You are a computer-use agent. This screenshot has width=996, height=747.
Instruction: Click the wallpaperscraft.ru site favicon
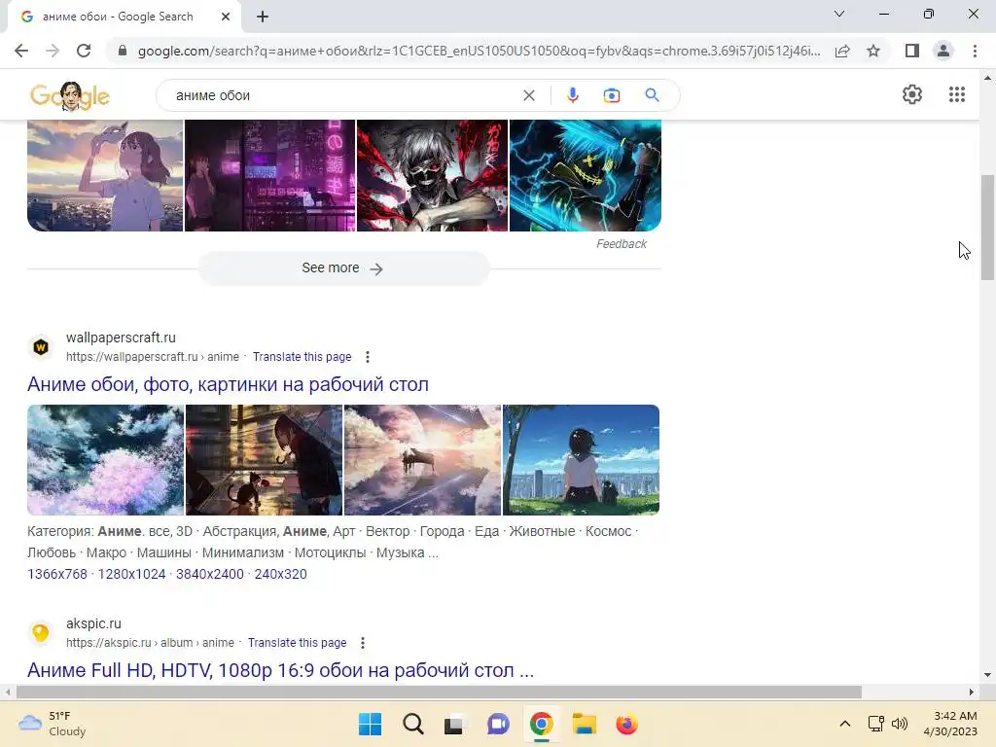pyautogui.click(x=41, y=347)
